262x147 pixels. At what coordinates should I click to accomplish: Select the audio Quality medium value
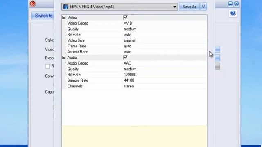pos(130,69)
